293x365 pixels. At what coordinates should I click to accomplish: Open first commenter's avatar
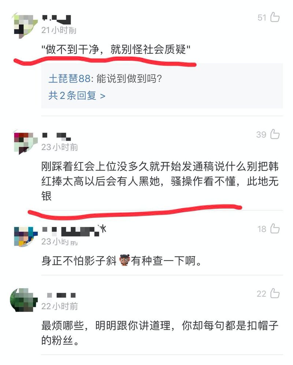(x=25, y=26)
